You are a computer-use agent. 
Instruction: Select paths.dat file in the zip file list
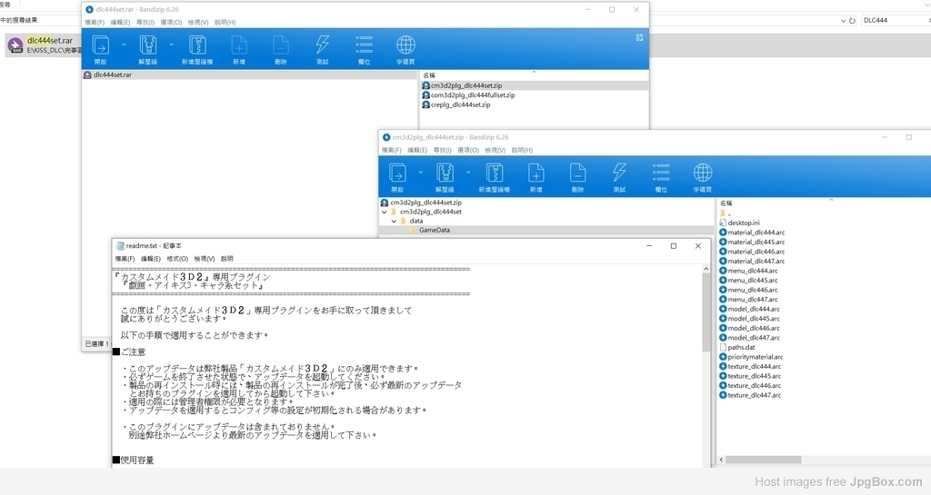pos(741,347)
